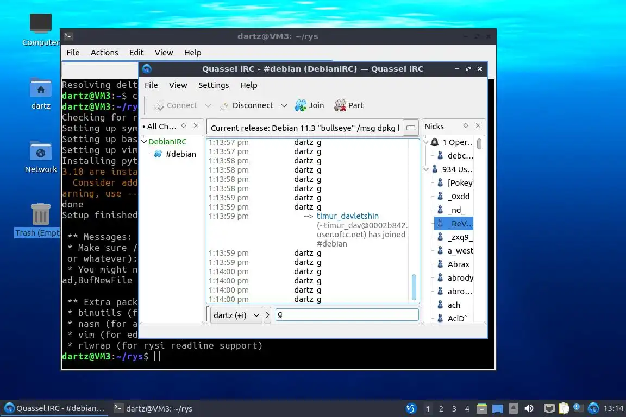Click the arrow beside nick selector
The width and height of the screenshot is (626, 417).
267,315
